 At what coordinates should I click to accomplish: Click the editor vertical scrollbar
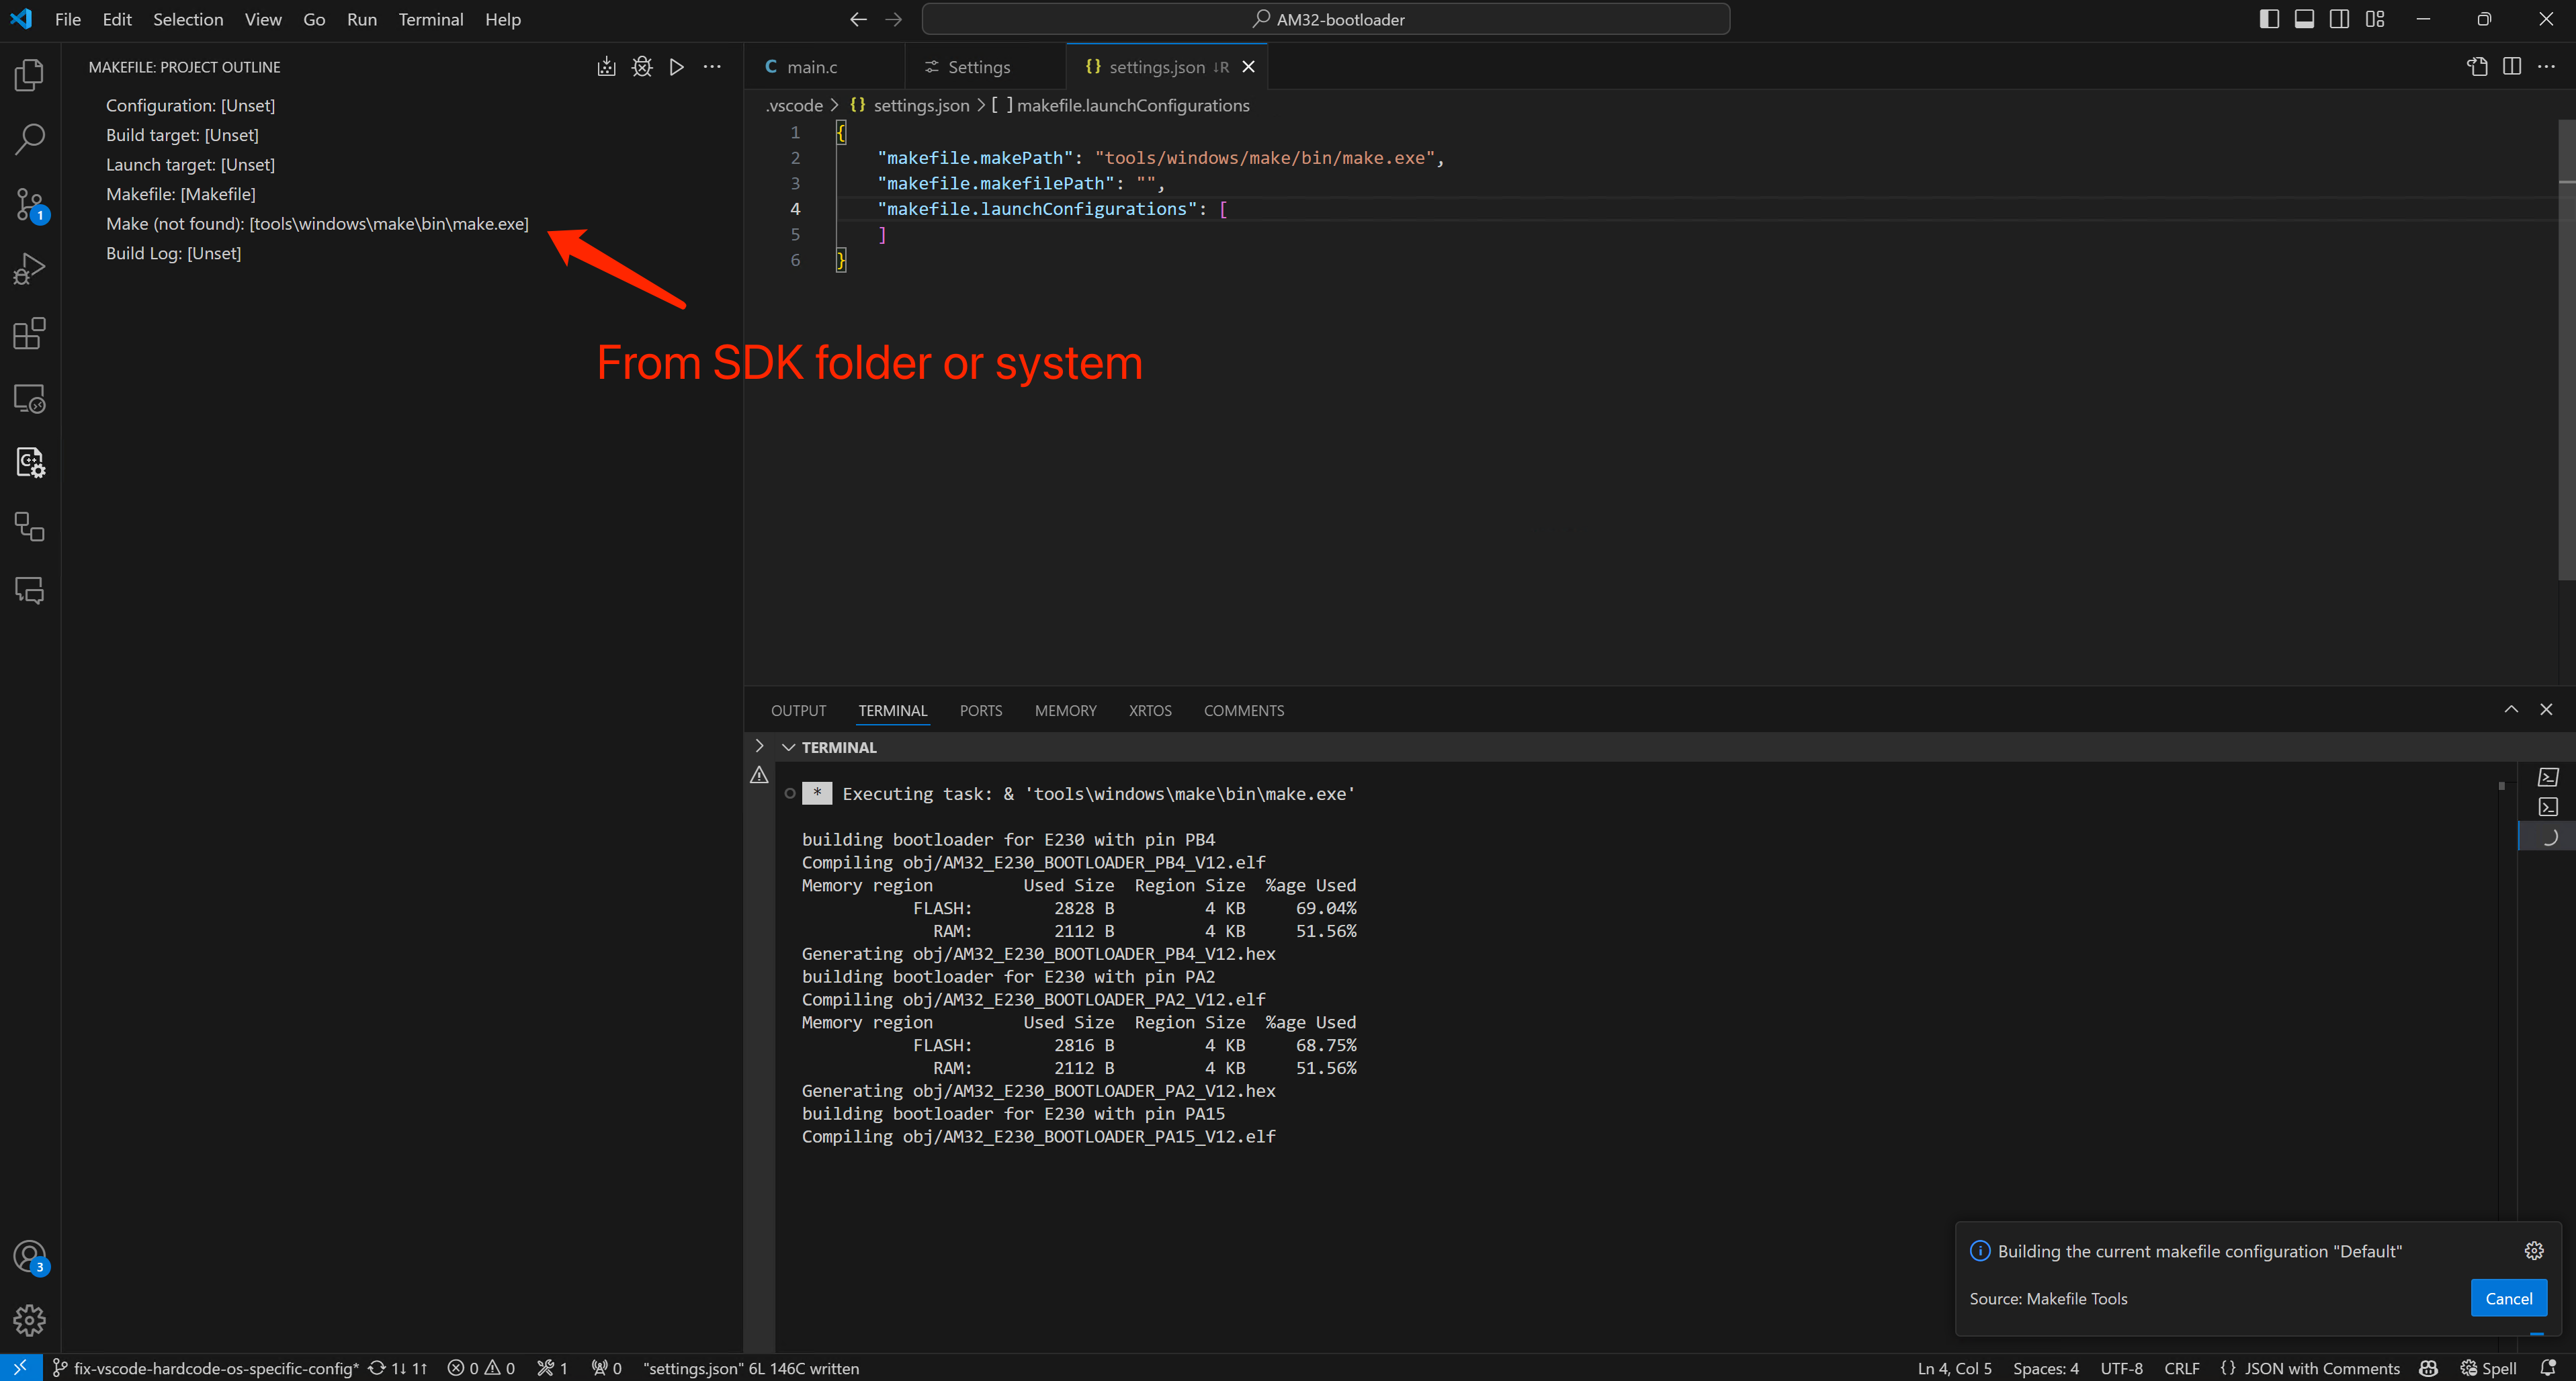2567,350
